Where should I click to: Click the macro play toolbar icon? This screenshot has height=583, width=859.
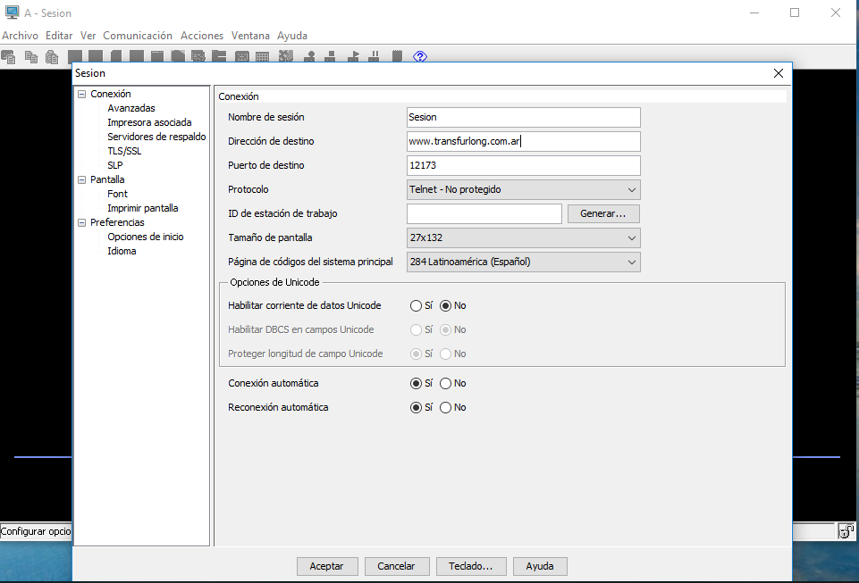click(353, 56)
